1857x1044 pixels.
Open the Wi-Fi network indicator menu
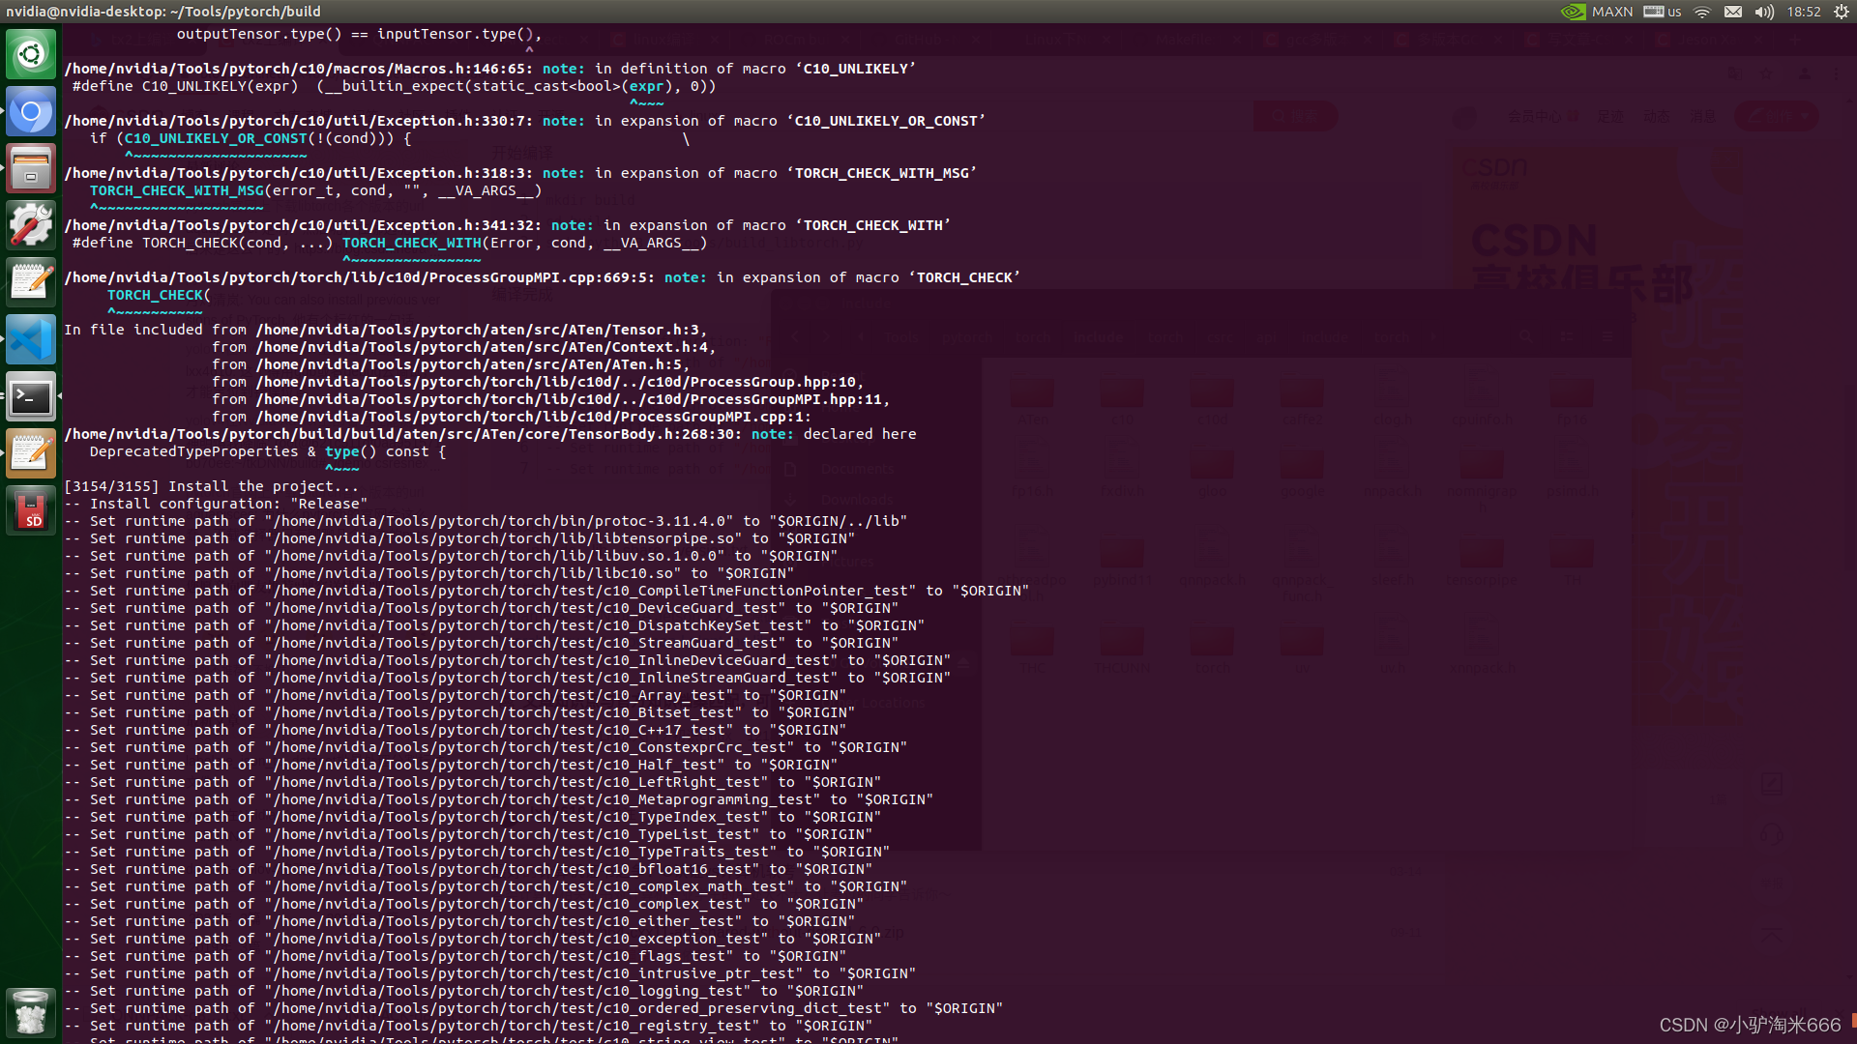click(x=1703, y=12)
